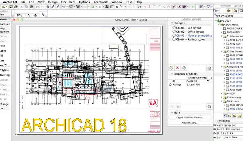Open the Teamwork menu
The width and height of the screenshot is (243, 141).
coord(100,2)
